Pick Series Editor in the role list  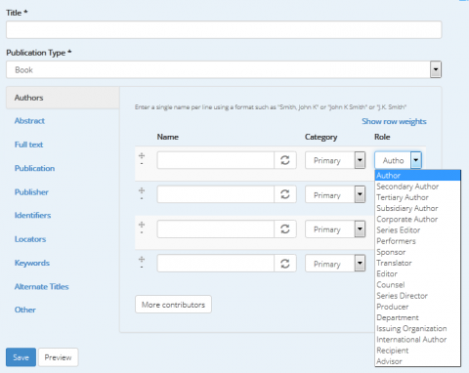[x=417, y=230]
